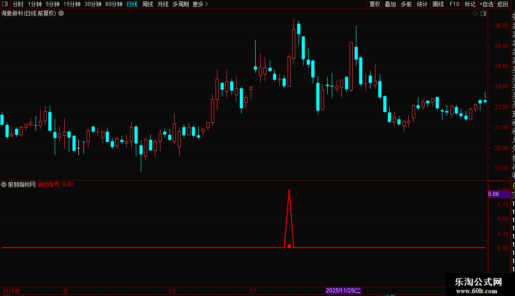Click the panel layout icon at top-left
515x296 pixels.
point(5,4)
